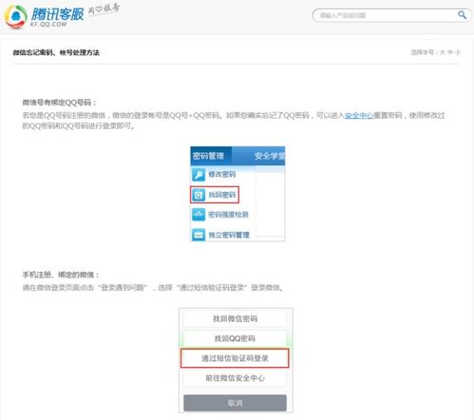Click the 独立密码管理 menu text
The width and height of the screenshot is (474, 420).
(x=229, y=235)
